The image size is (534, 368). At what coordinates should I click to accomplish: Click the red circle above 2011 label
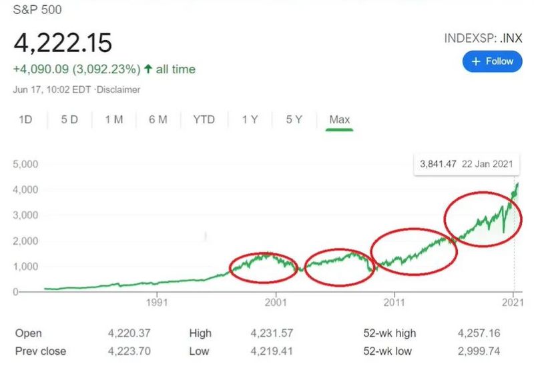[414, 251]
